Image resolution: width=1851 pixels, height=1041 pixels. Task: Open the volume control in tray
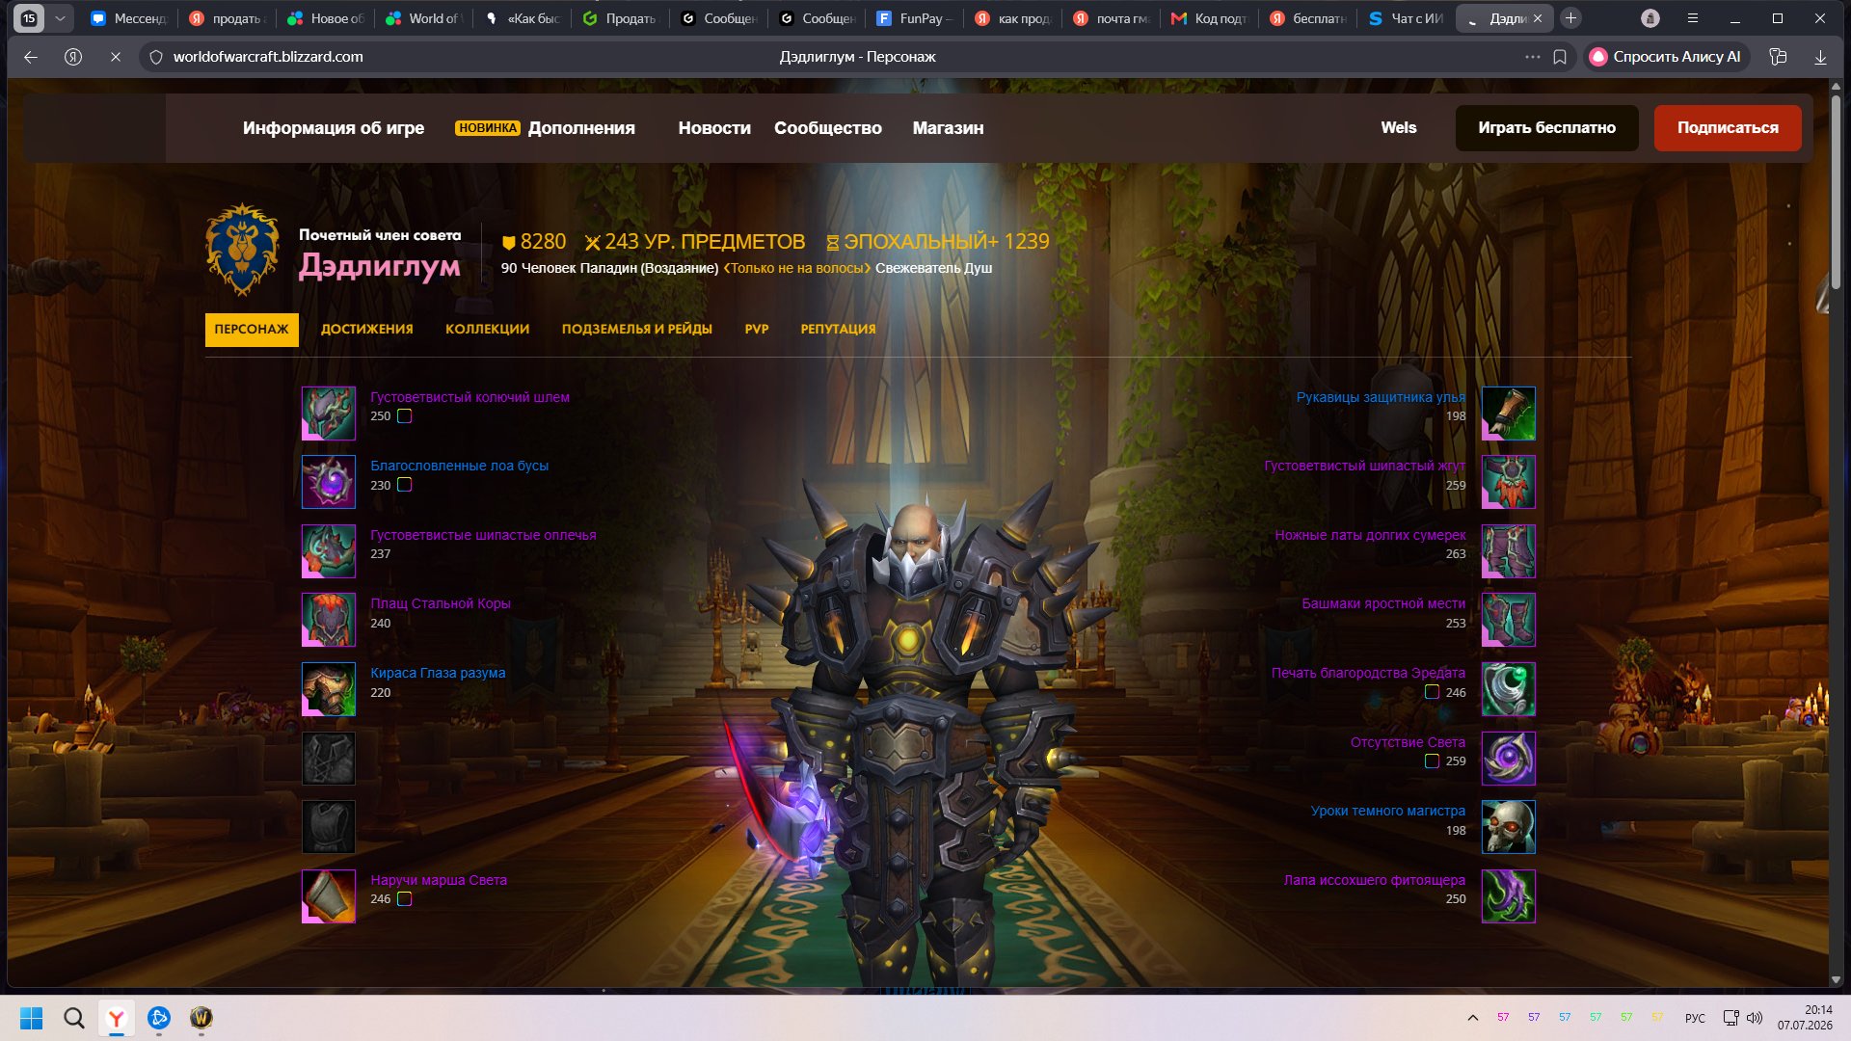click(1755, 1018)
